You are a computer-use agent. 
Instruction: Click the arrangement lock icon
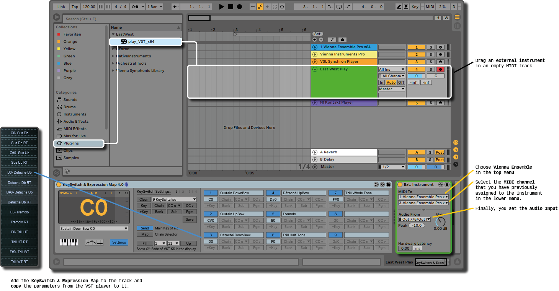click(x=342, y=39)
